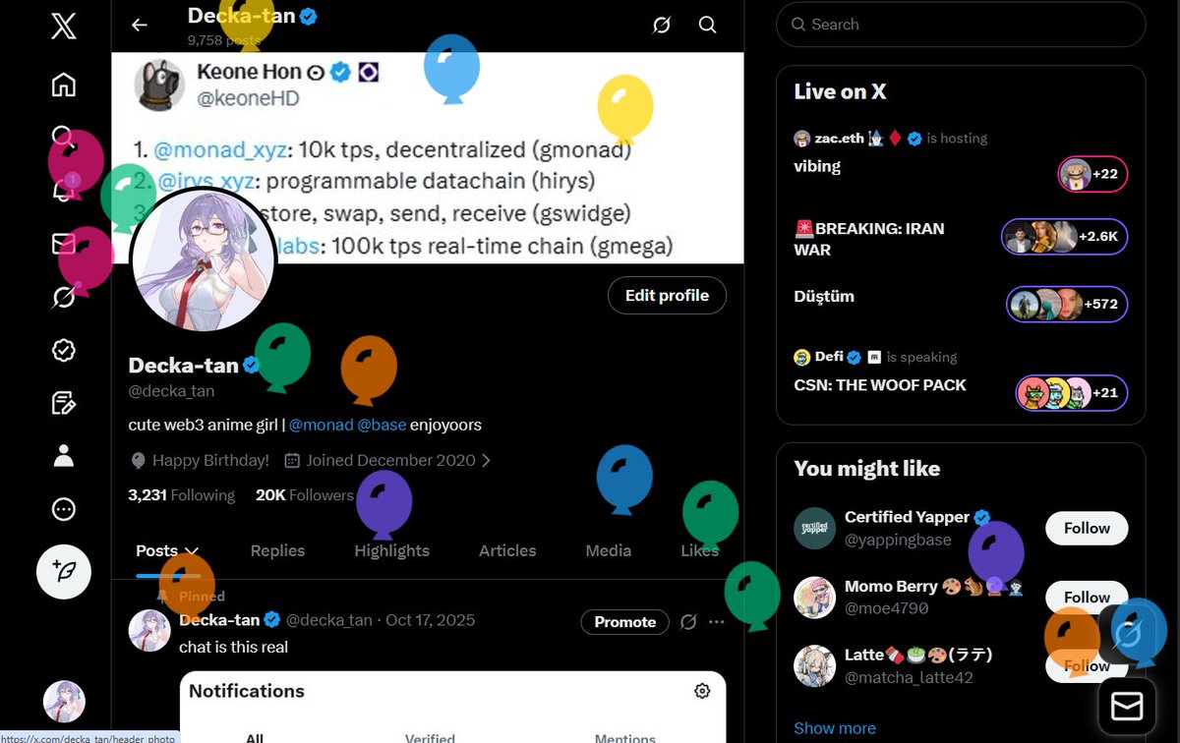Open Profile person icon in the sidebar
This screenshot has width=1180, height=743.
(x=63, y=456)
